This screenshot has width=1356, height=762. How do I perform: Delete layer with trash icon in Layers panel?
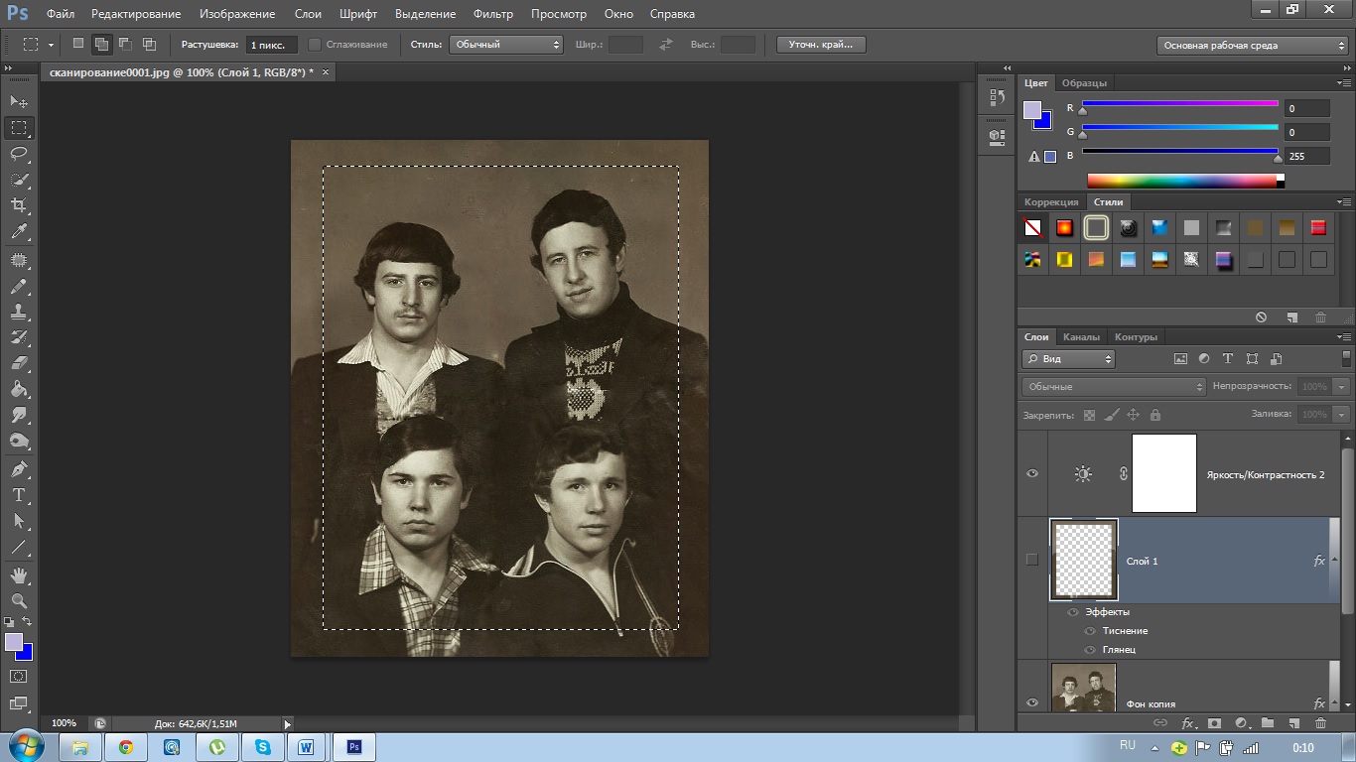1320,723
